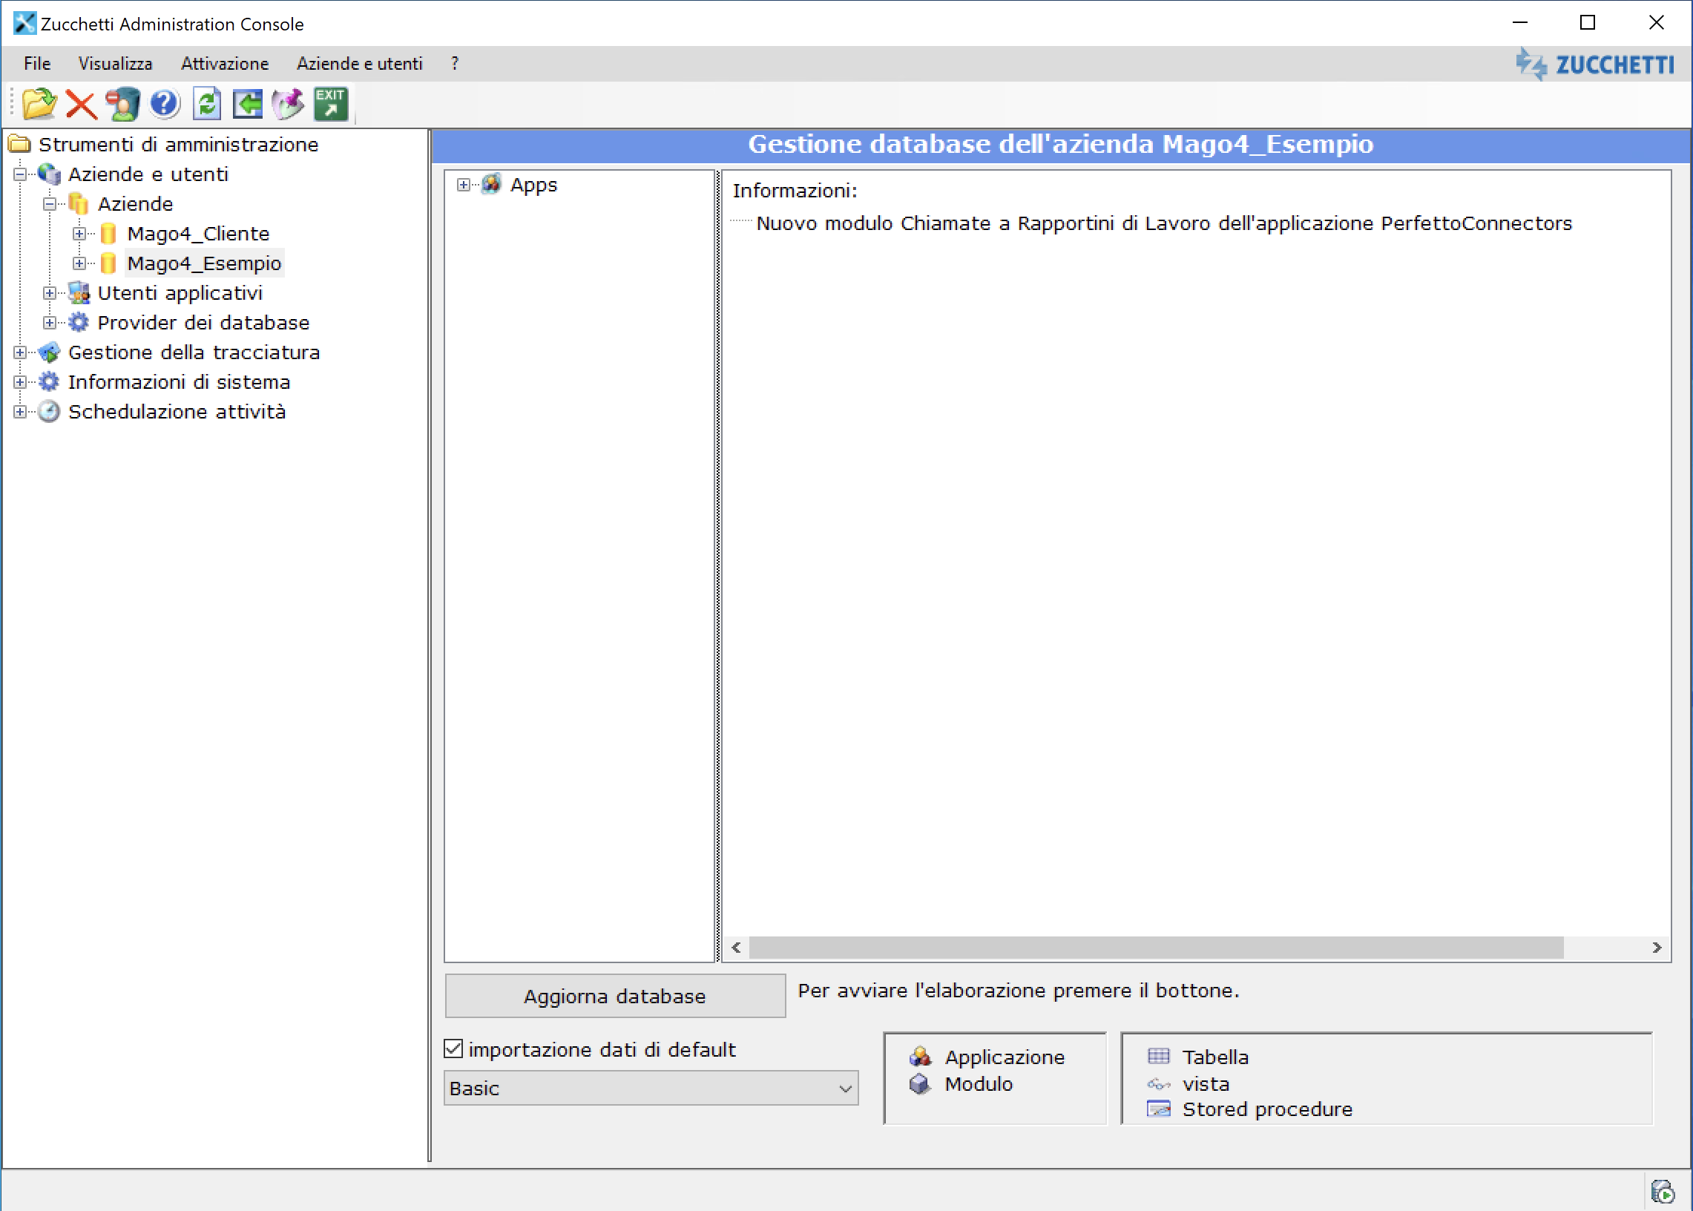Expand the Mago4_Esempio tree node
This screenshot has height=1211, width=1693.
(79, 263)
